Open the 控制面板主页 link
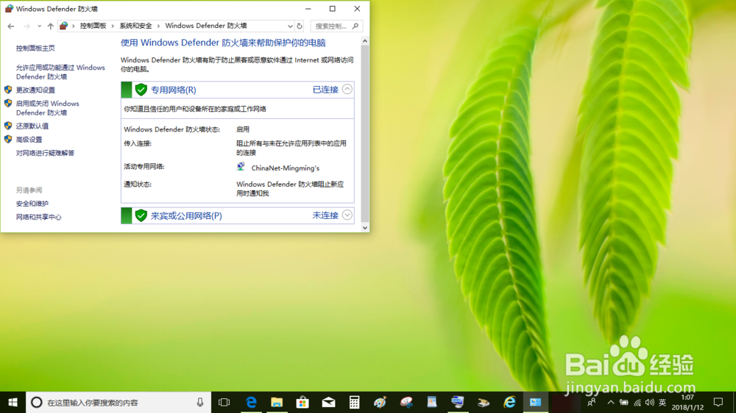The width and height of the screenshot is (736, 413). click(35, 48)
